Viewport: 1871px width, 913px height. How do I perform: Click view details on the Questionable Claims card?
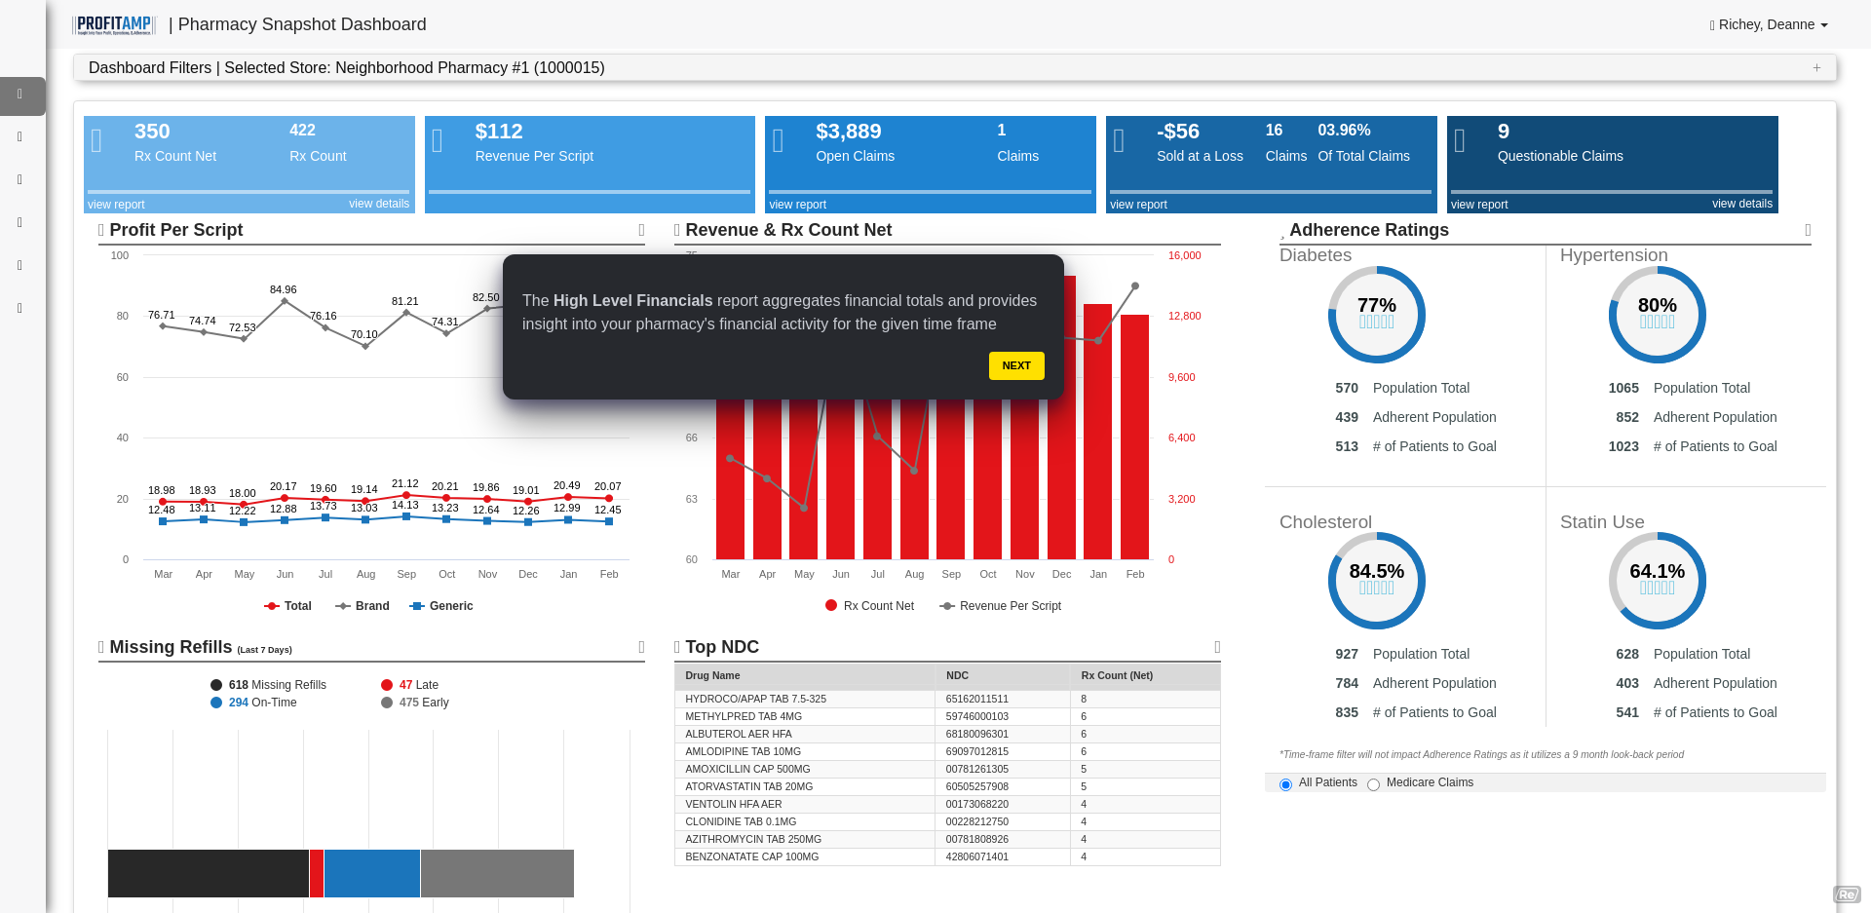1741,204
